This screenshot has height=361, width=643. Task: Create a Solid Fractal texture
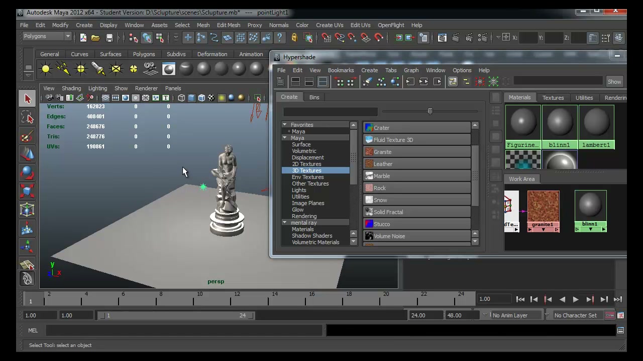click(x=417, y=212)
